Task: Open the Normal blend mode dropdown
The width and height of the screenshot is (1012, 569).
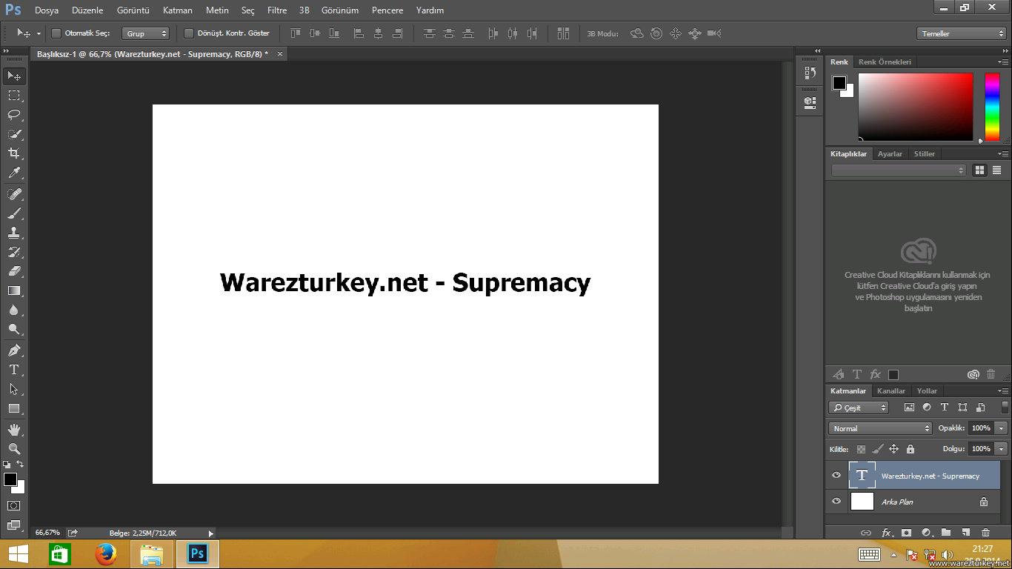Action: (880, 428)
